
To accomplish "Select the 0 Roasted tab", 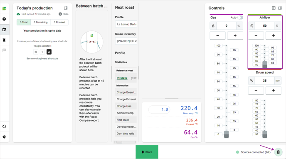I will (x=59, y=22).
